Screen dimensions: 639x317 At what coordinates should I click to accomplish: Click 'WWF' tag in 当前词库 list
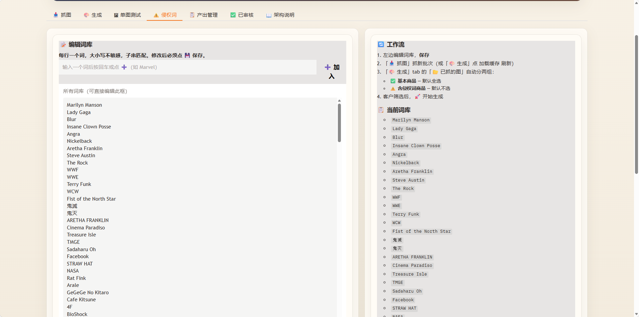tap(396, 197)
